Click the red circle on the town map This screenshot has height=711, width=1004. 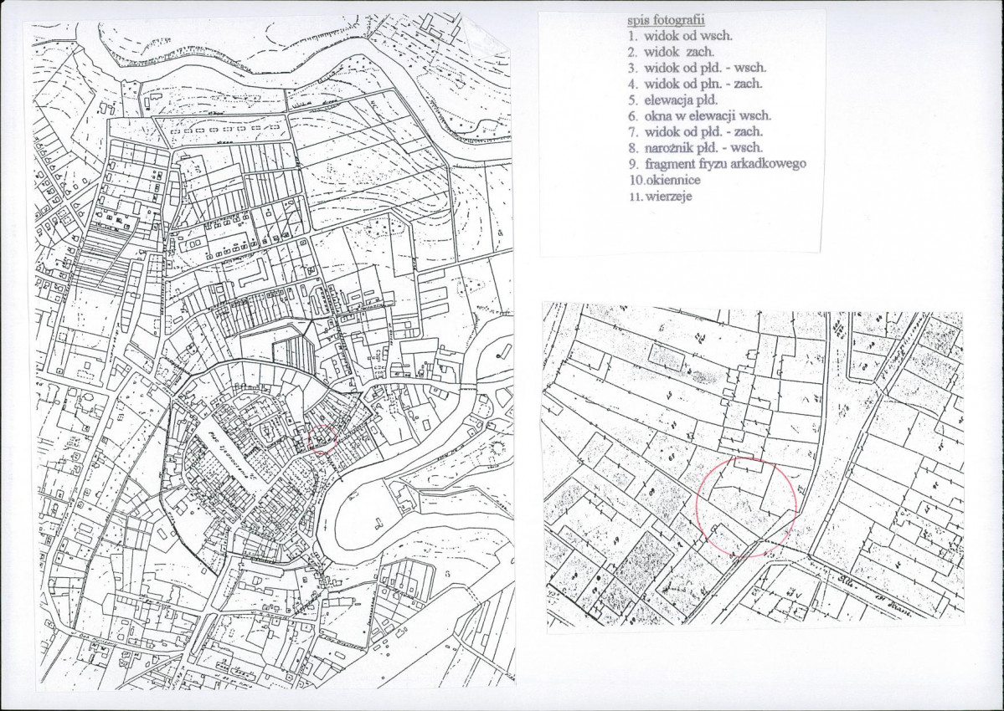point(323,439)
